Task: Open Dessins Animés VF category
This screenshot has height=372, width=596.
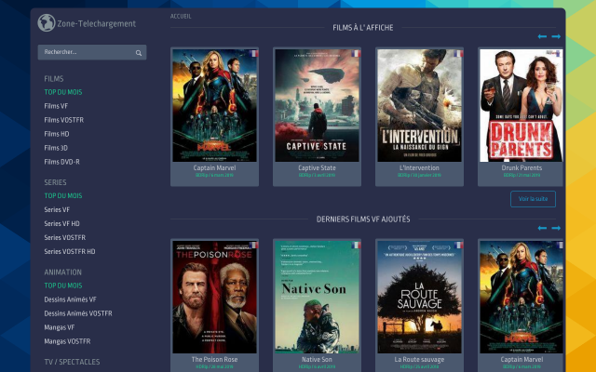Action: (71, 299)
